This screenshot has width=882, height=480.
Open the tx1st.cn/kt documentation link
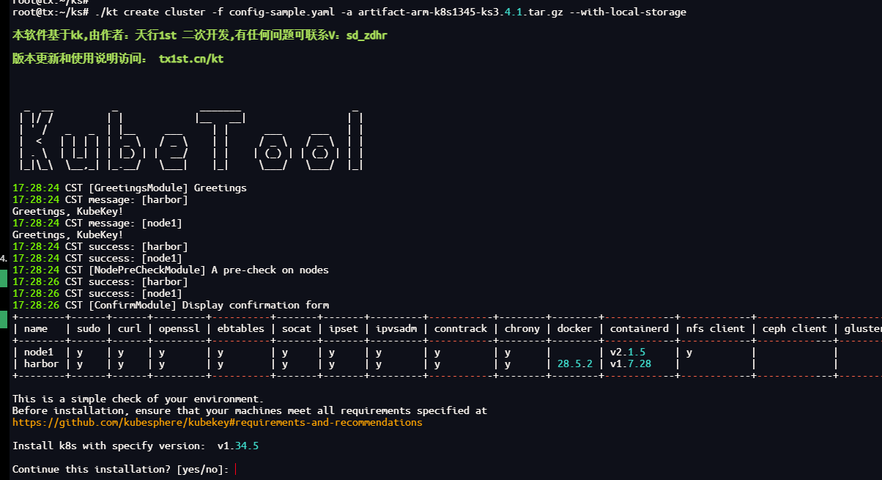coord(191,59)
